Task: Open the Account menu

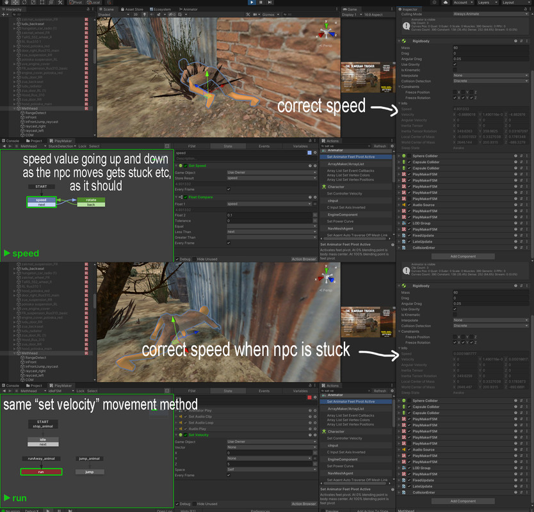Action: 463,3
